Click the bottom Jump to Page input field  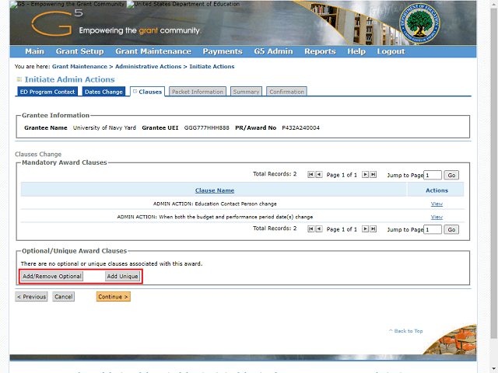coord(433,230)
